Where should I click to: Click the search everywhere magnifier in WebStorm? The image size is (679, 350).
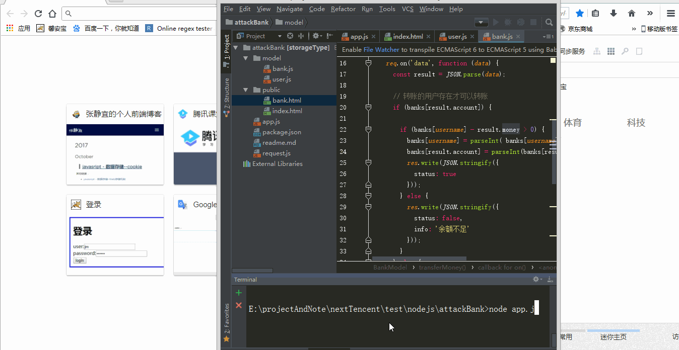click(549, 23)
